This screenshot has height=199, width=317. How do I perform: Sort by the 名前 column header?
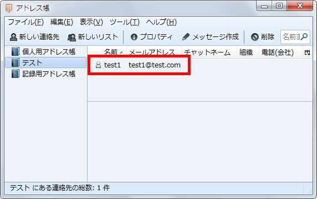pyautogui.click(x=107, y=52)
